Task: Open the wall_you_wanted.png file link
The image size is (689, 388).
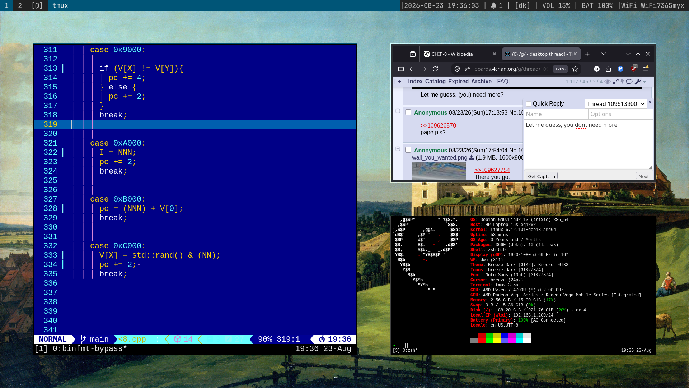Action: (440, 158)
